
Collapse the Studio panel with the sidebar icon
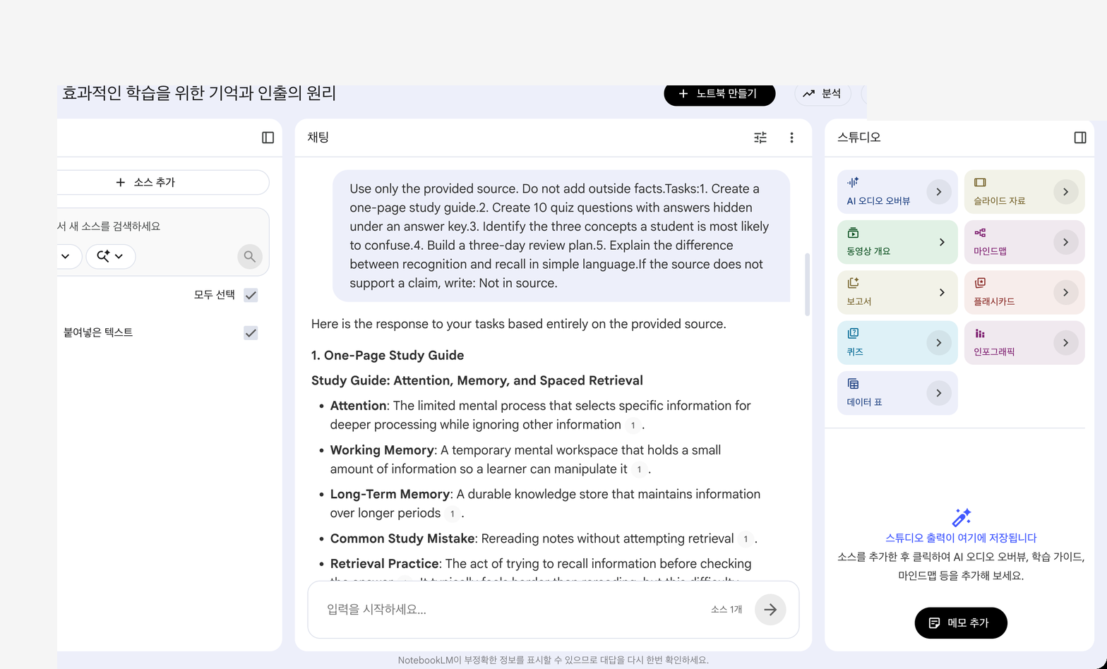click(x=1079, y=138)
